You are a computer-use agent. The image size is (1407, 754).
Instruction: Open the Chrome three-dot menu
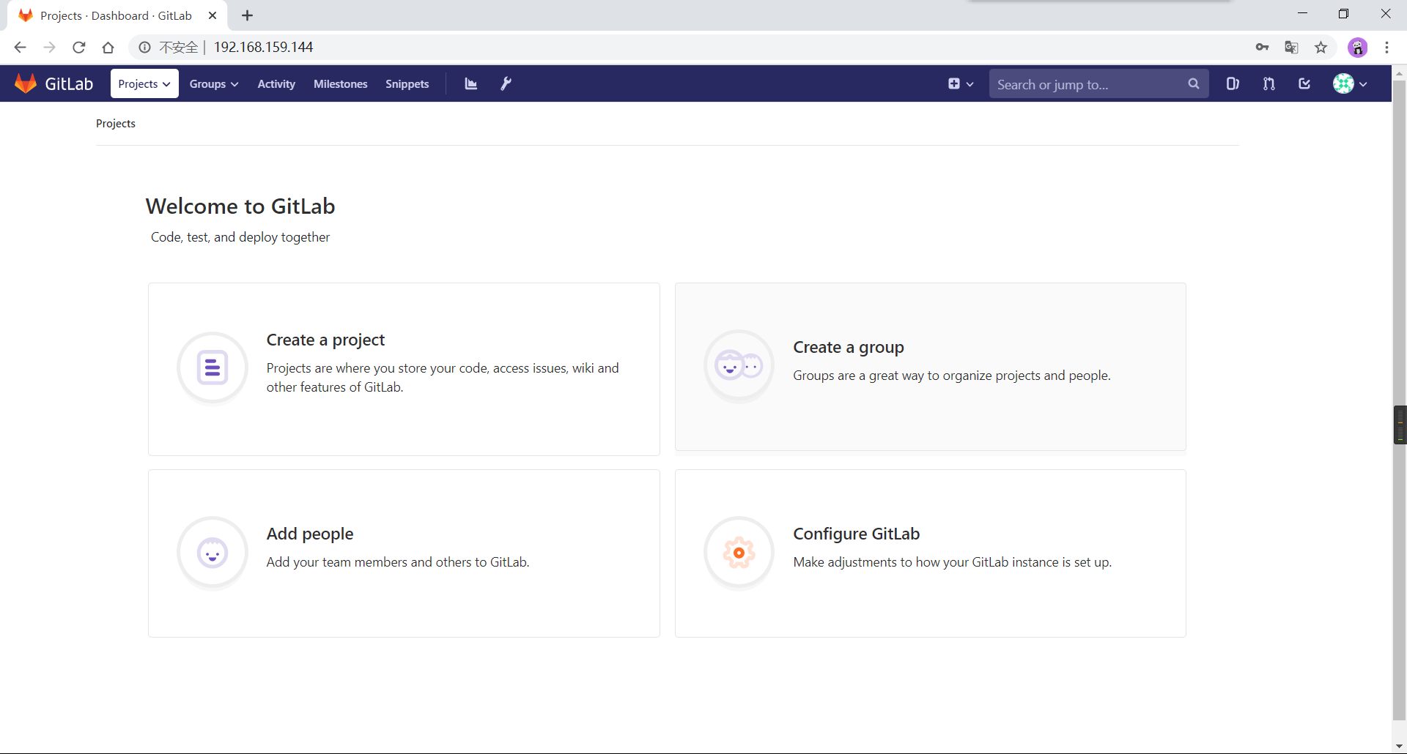(x=1386, y=47)
